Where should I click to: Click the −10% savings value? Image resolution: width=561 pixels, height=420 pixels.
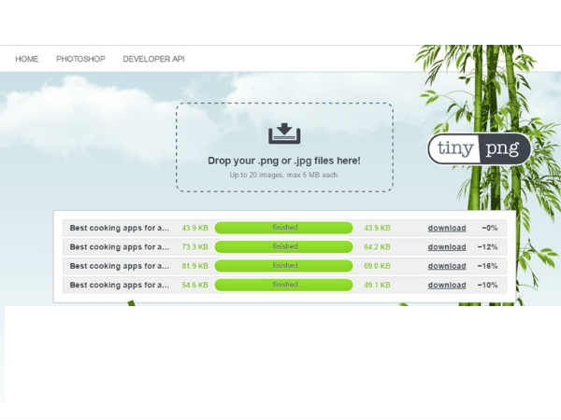click(488, 285)
